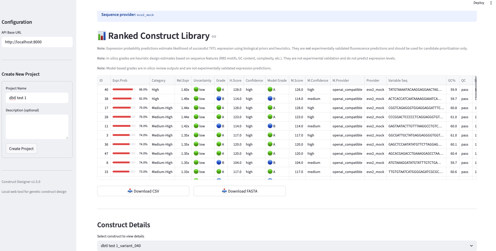
Task: Click green Model Grade circle in row ID 28
Action: point(270,117)
